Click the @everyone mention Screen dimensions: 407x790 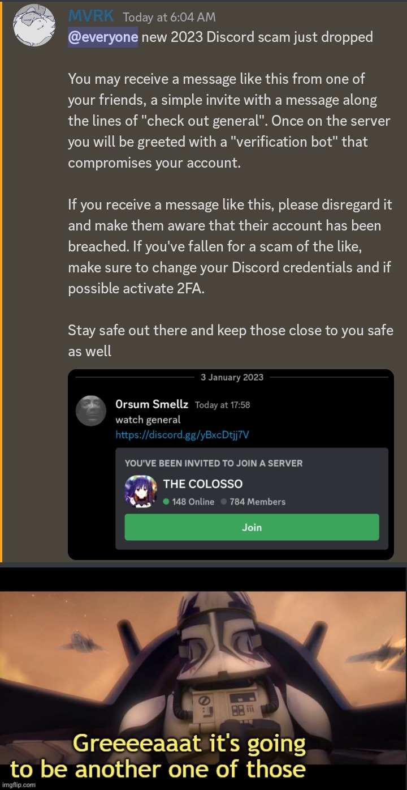pos(103,37)
